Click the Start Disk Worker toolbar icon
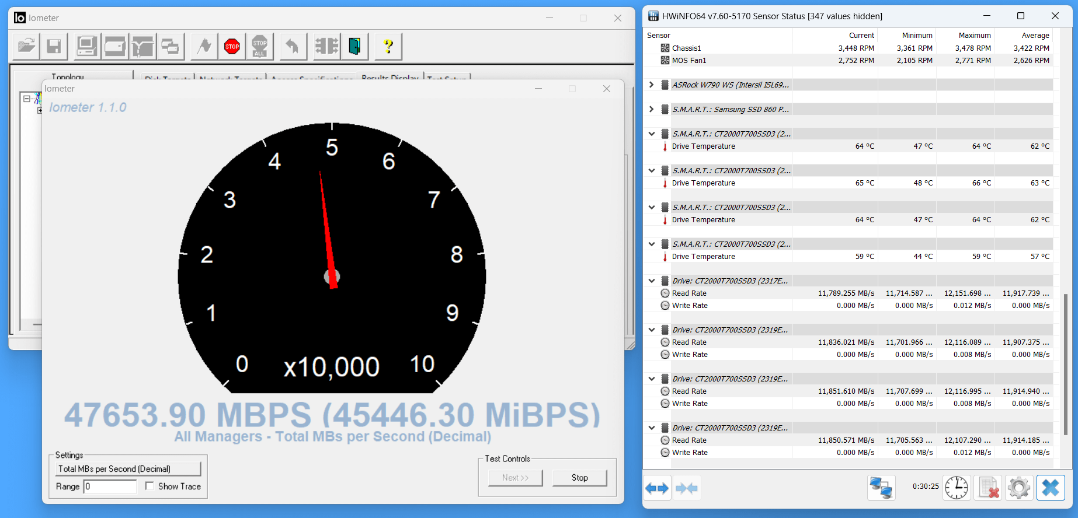 coord(114,45)
